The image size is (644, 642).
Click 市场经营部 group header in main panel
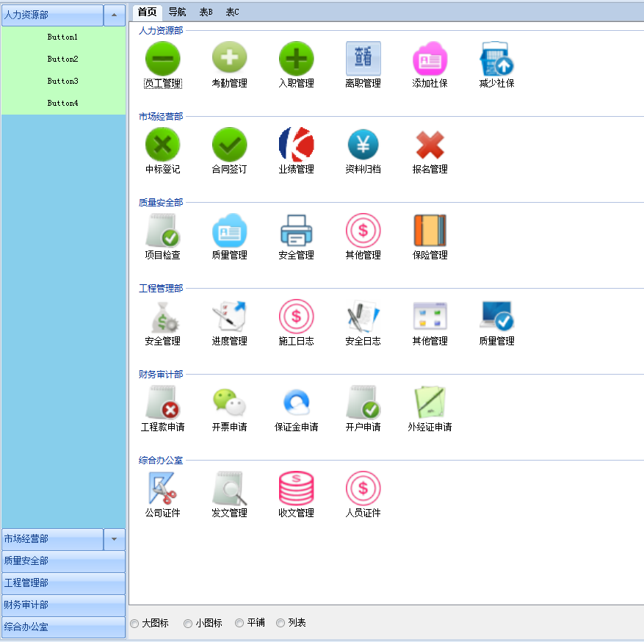[x=161, y=117]
